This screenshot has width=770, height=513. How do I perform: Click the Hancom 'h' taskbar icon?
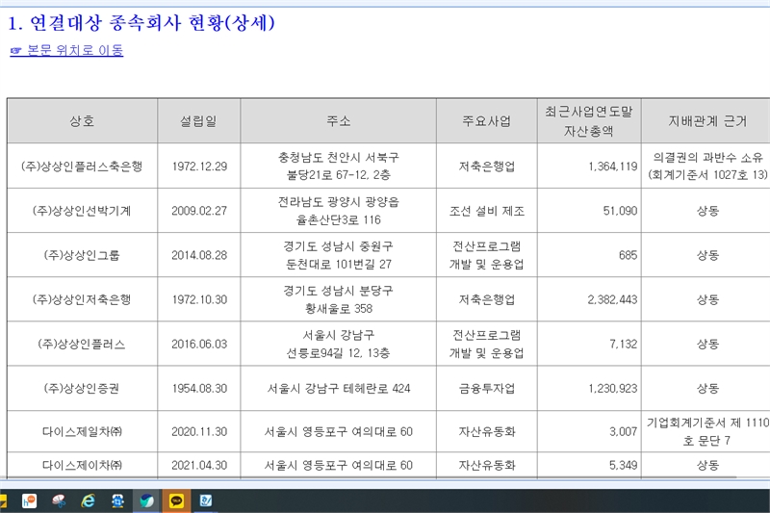30,500
